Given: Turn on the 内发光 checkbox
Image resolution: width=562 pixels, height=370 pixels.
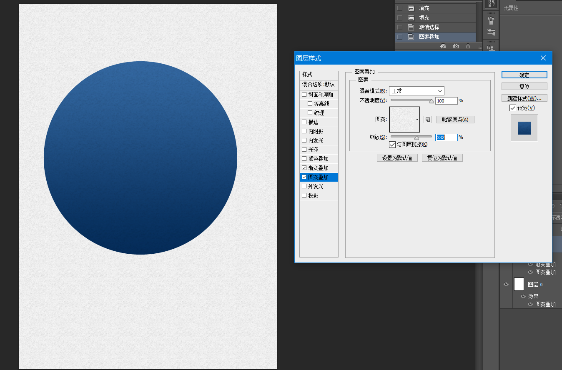Looking at the screenshot, I should coord(304,140).
